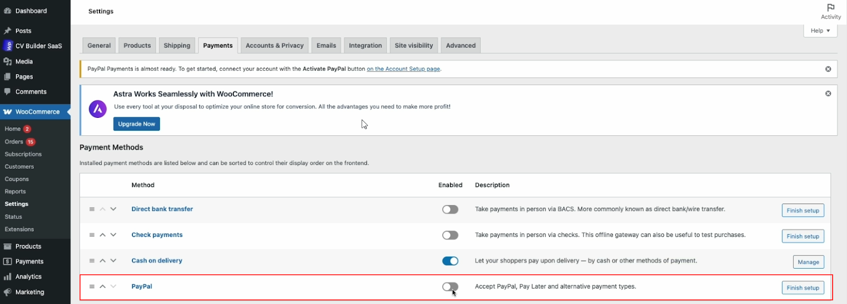Click the Posts pin icon

point(7,31)
